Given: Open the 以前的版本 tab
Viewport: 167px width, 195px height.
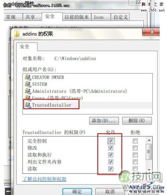Looking at the screenshot, I should coord(76,17).
